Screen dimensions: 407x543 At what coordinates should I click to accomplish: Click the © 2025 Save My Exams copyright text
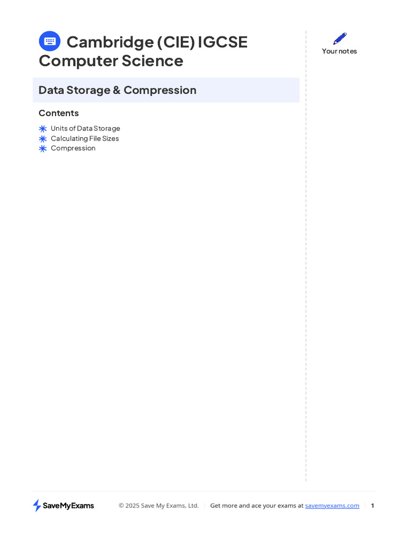[158, 505]
